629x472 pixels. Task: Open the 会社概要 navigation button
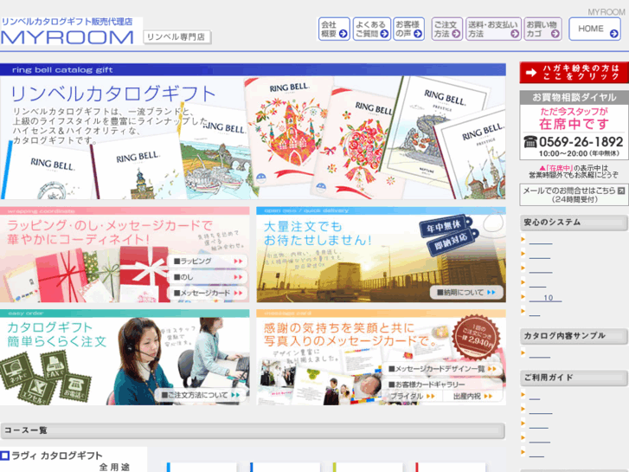tap(334, 29)
